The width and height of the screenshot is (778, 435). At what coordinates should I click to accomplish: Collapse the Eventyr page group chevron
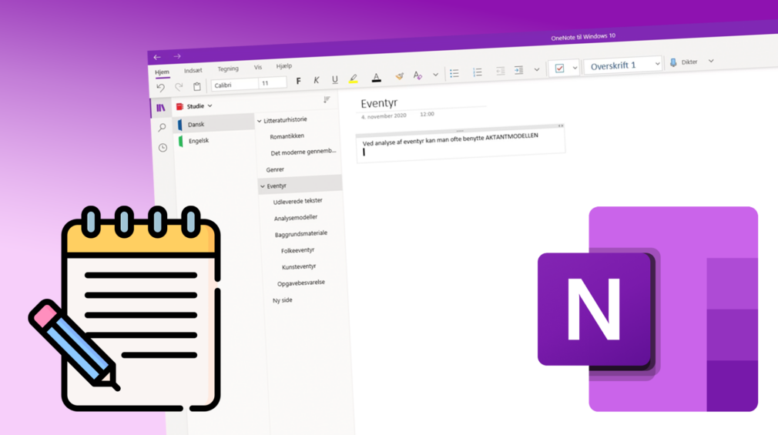click(x=263, y=186)
